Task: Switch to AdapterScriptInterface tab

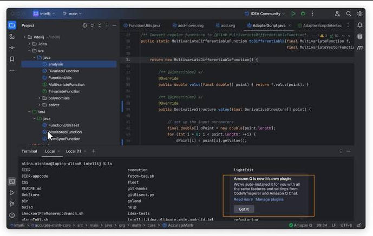Action: pos(320,25)
